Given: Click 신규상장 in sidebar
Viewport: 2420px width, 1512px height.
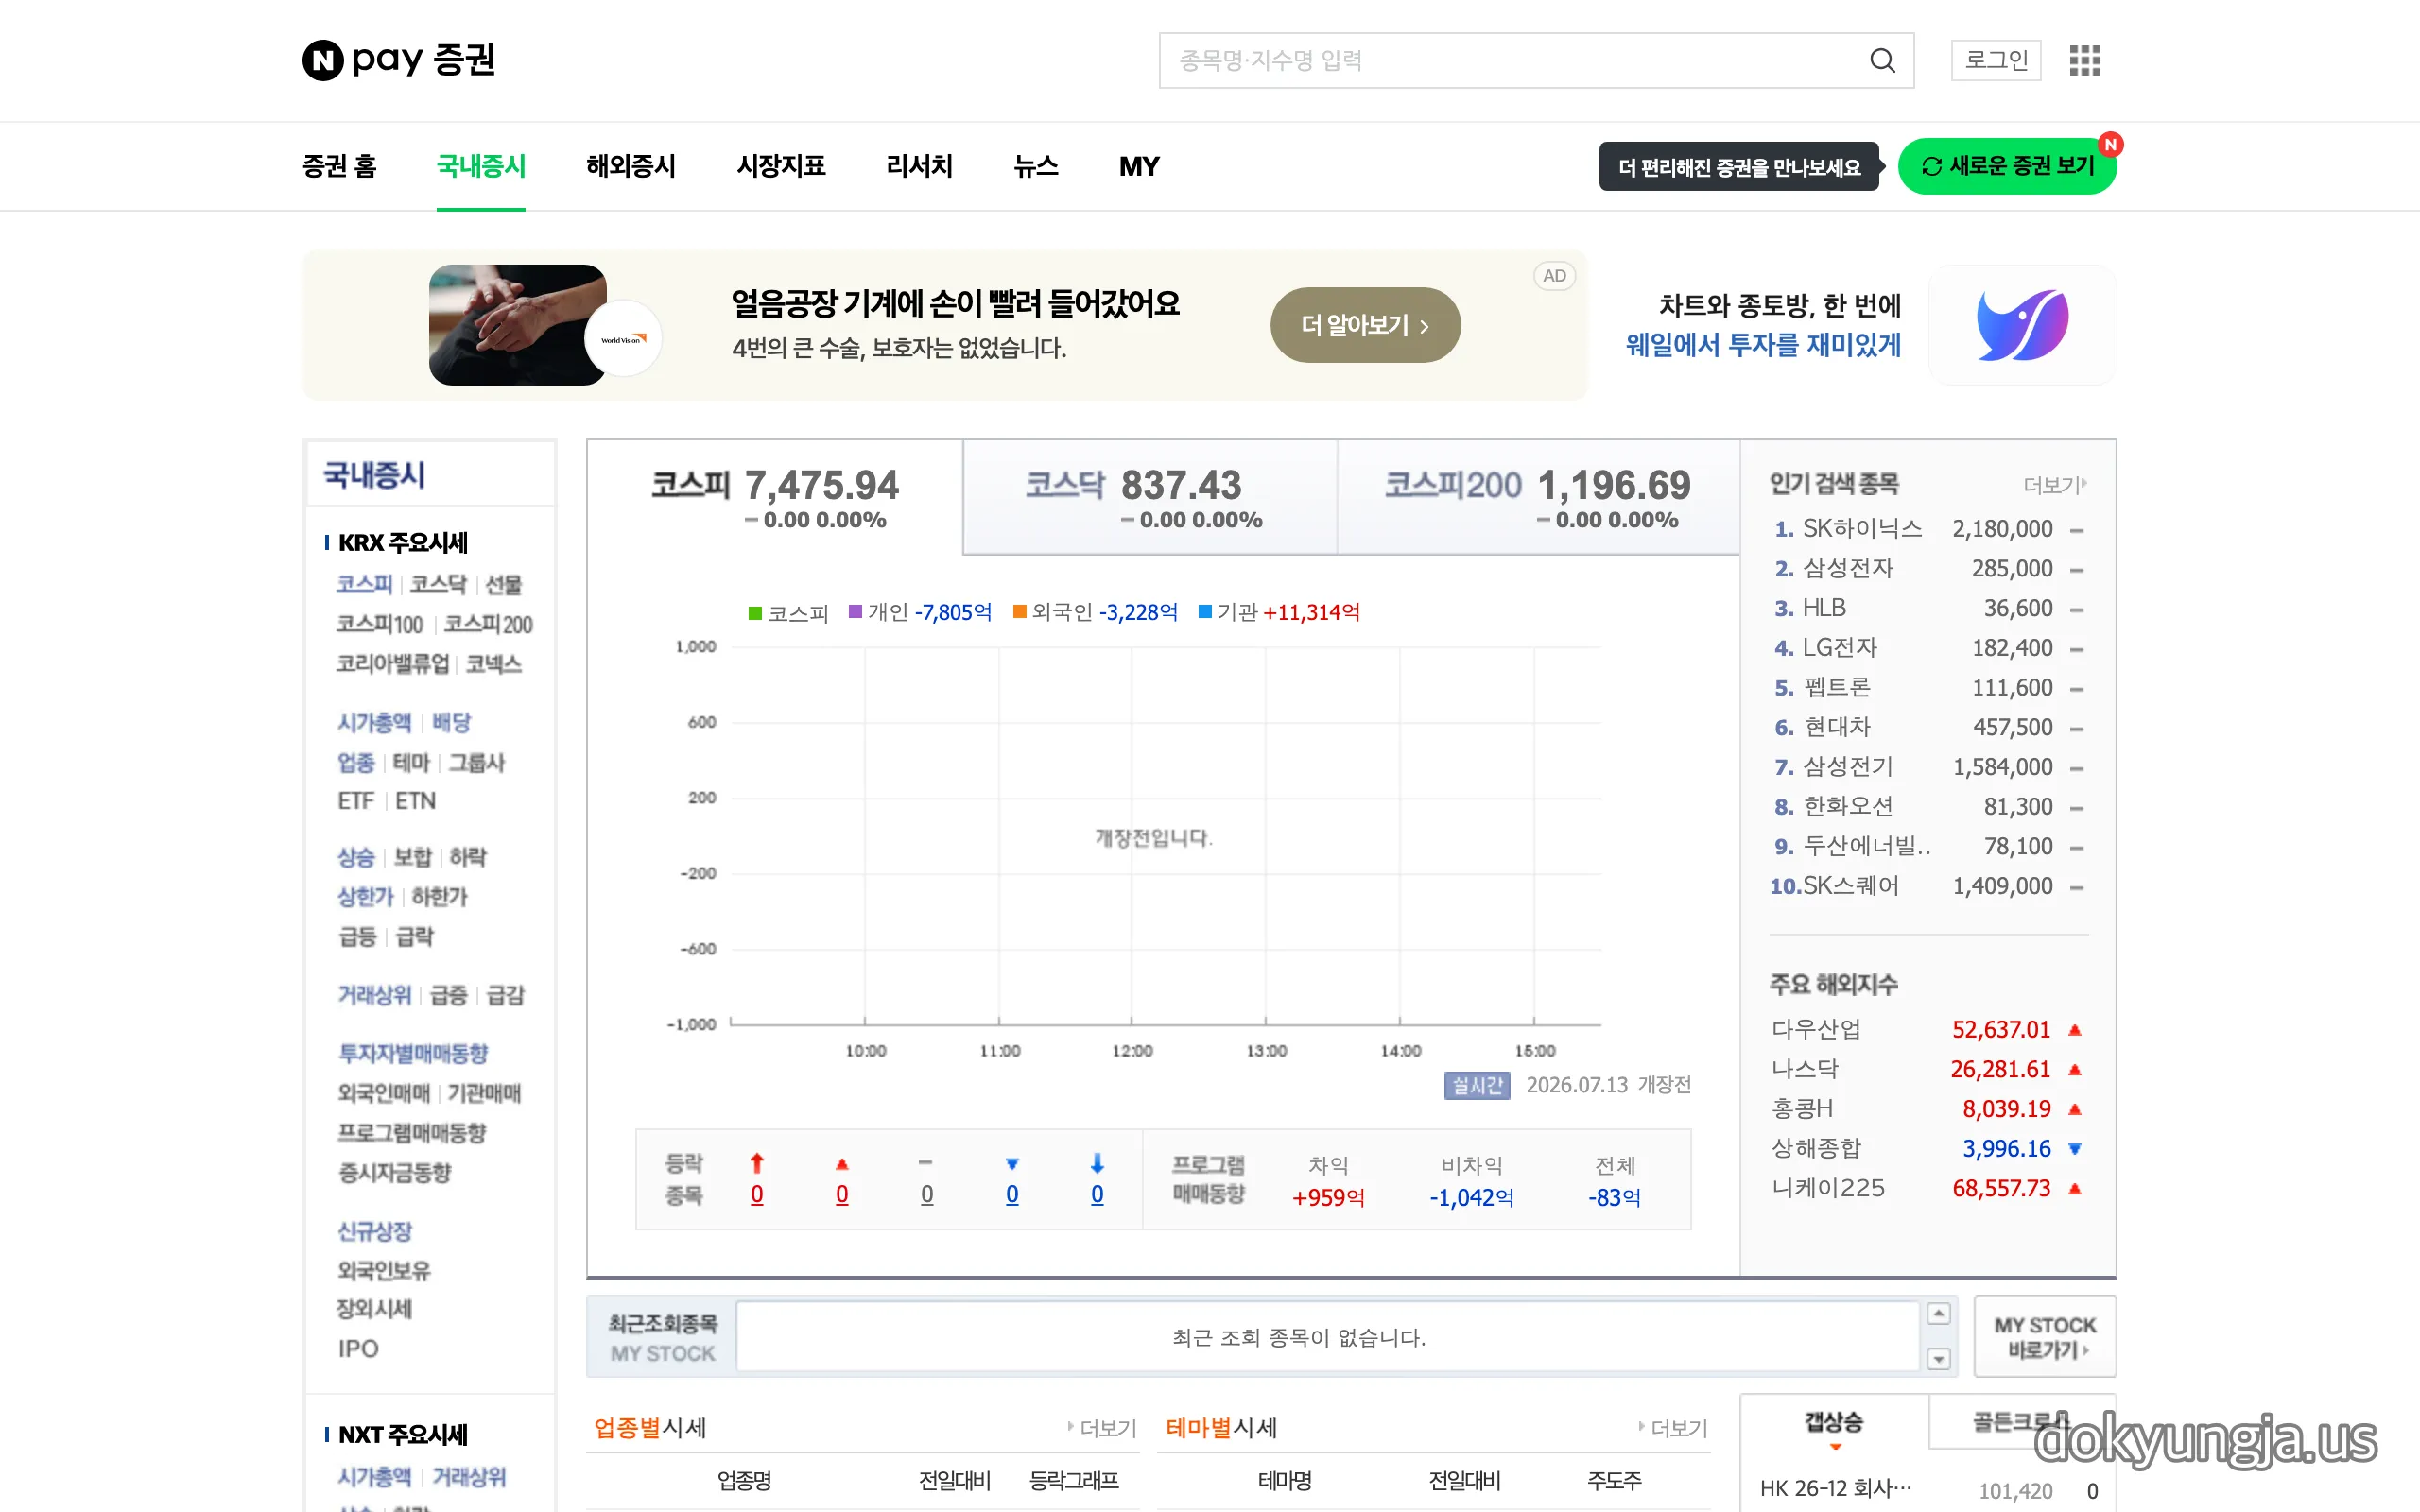Looking at the screenshot, I should click(x=374, y=1231).
